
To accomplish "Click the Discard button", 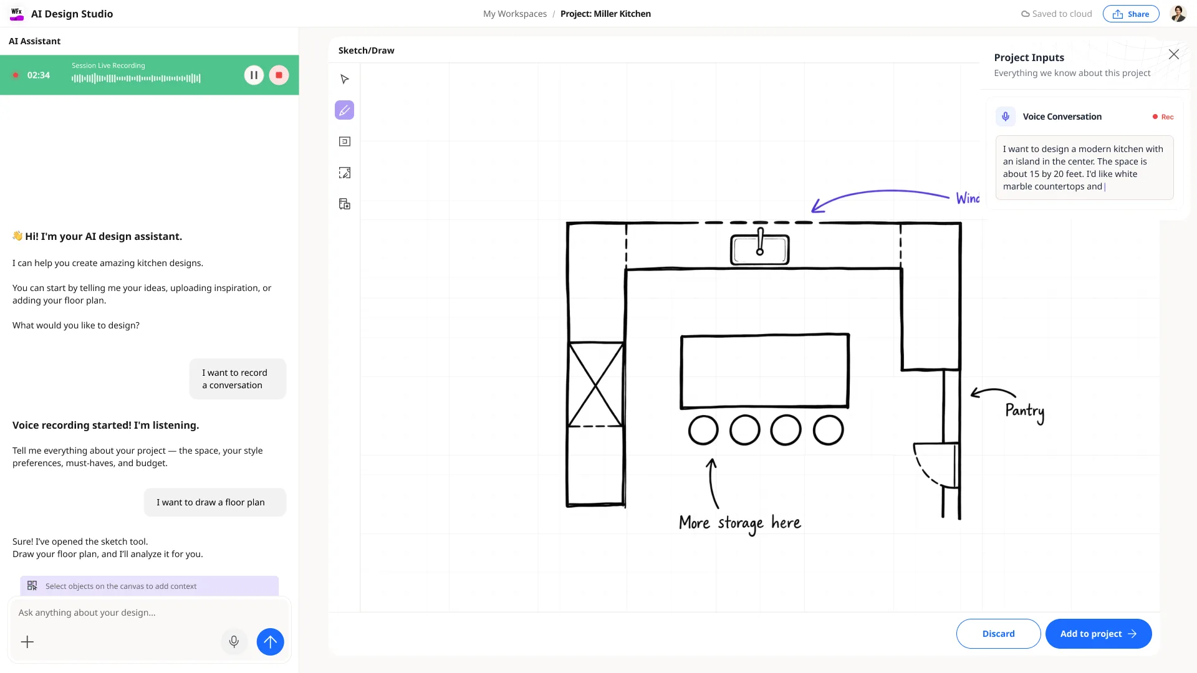I will [x=998, y=634].
